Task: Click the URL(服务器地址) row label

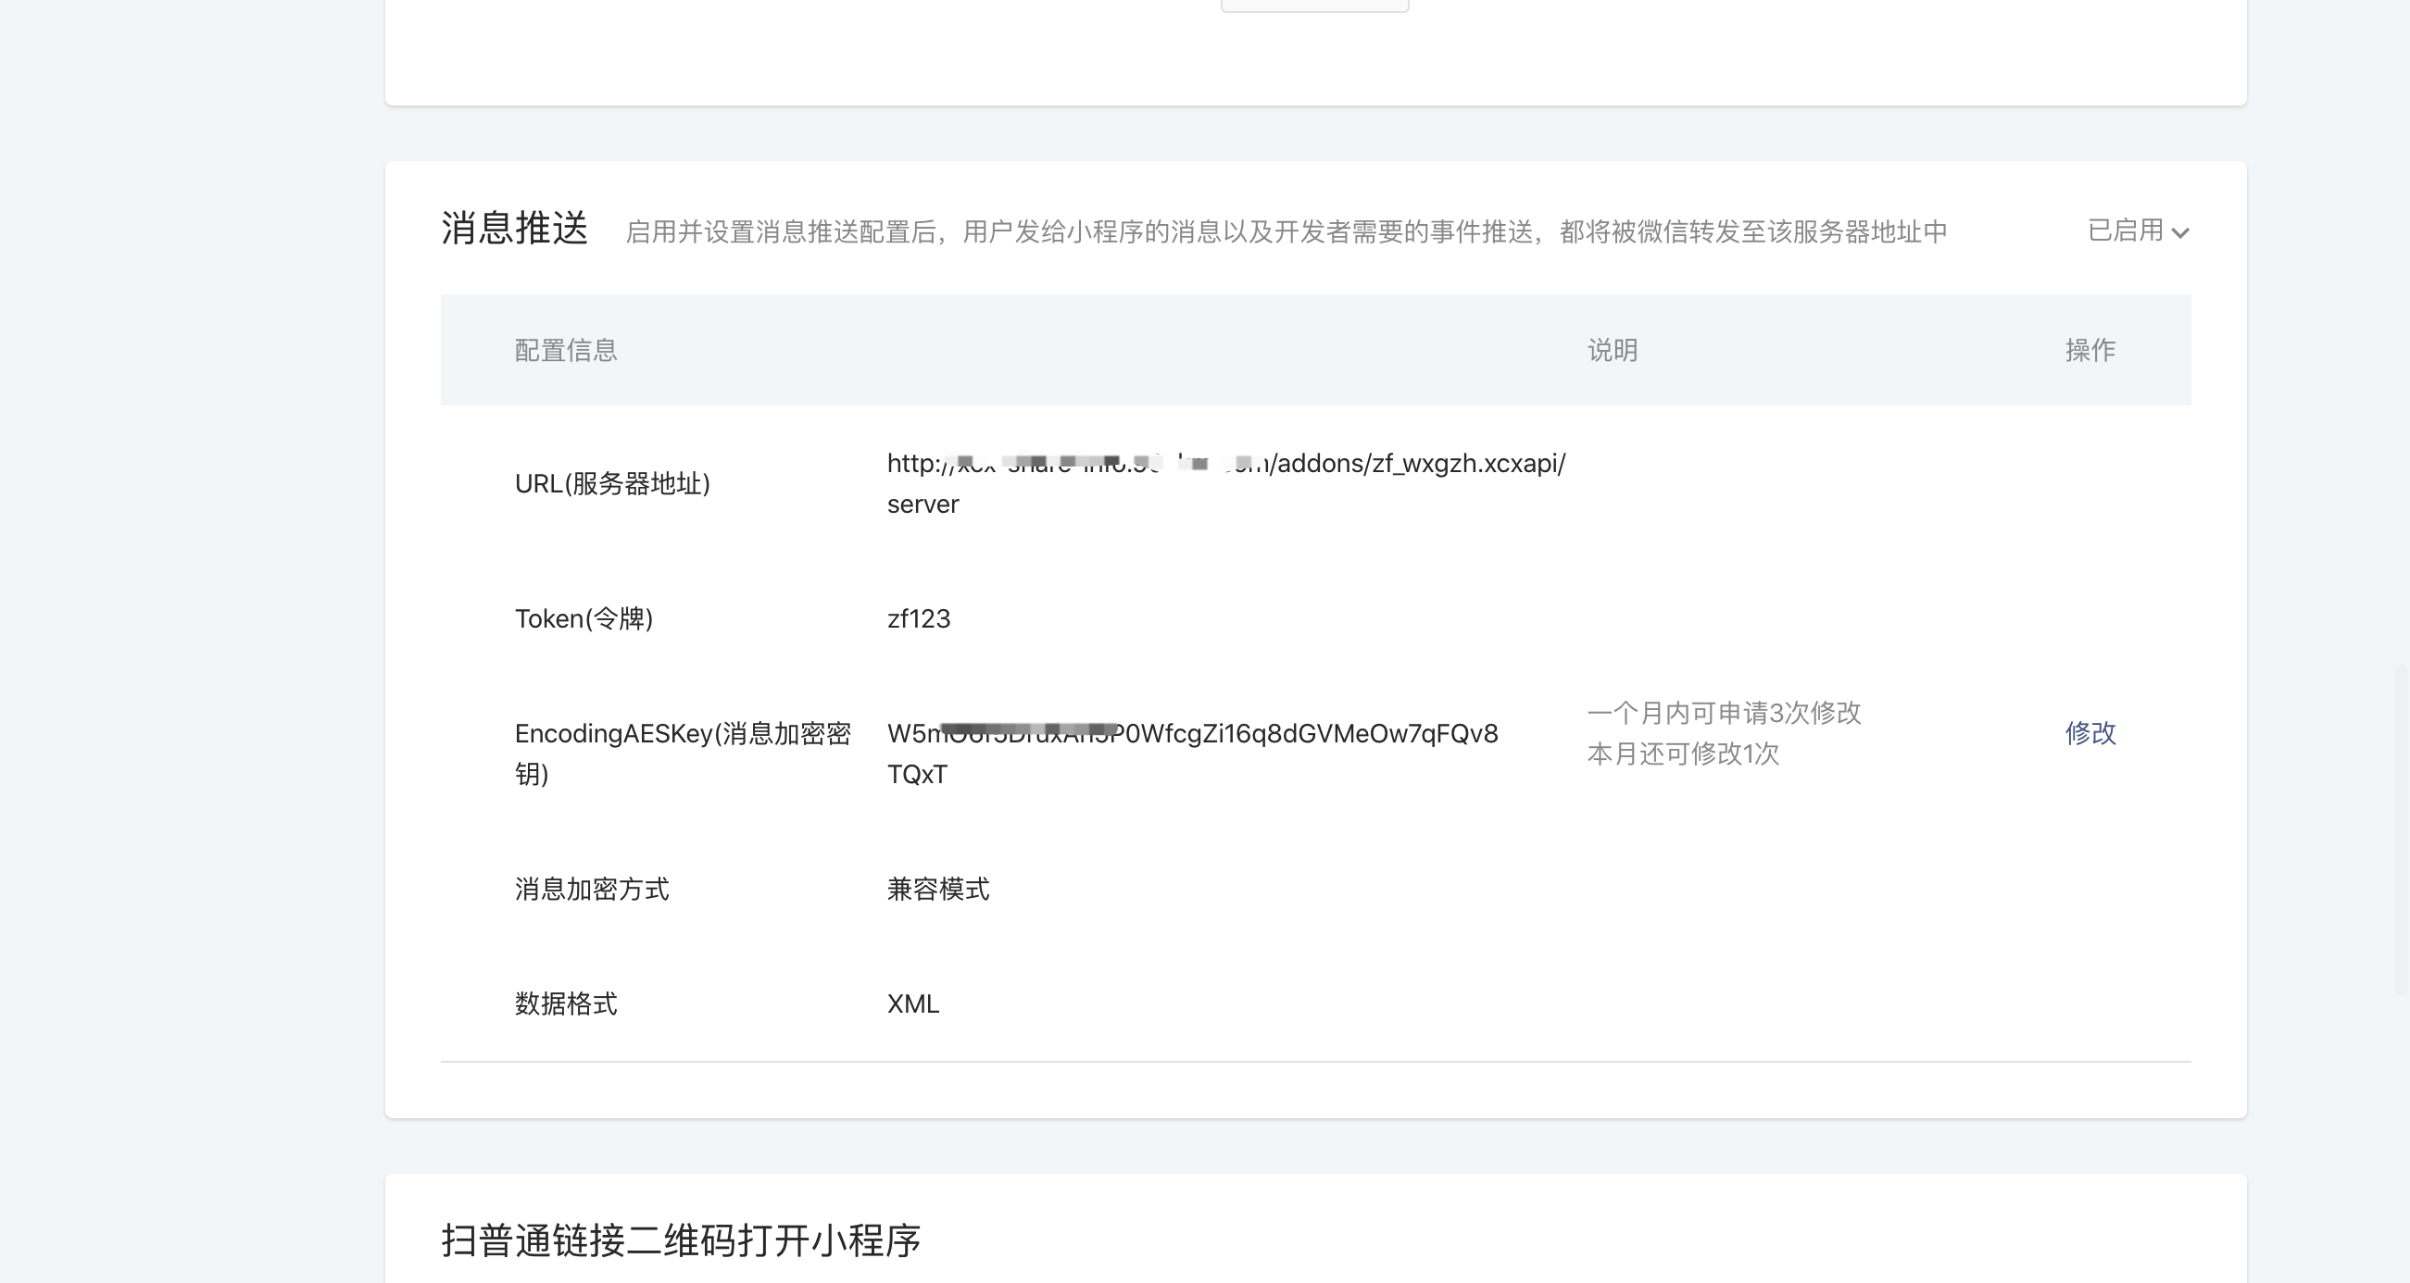Action: 612,483
